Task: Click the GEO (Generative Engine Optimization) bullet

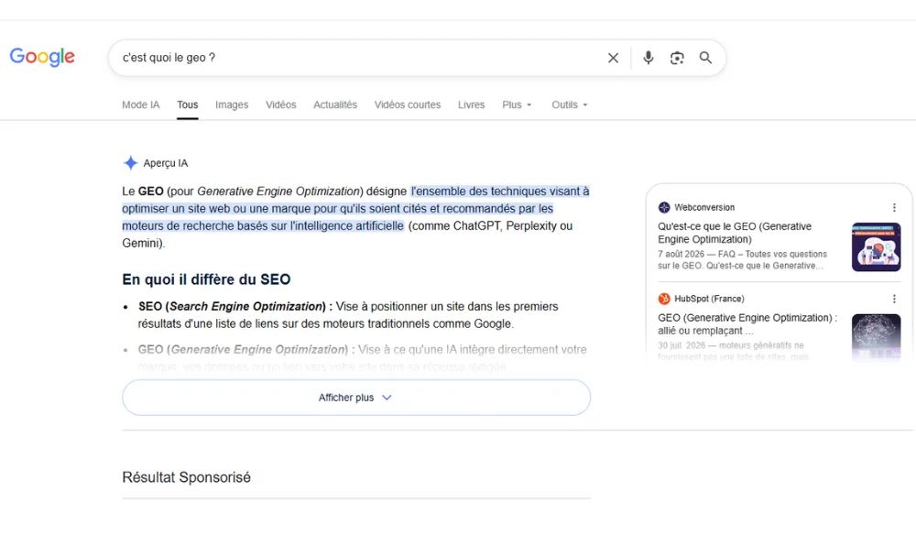Action: [x=362, y=358]
